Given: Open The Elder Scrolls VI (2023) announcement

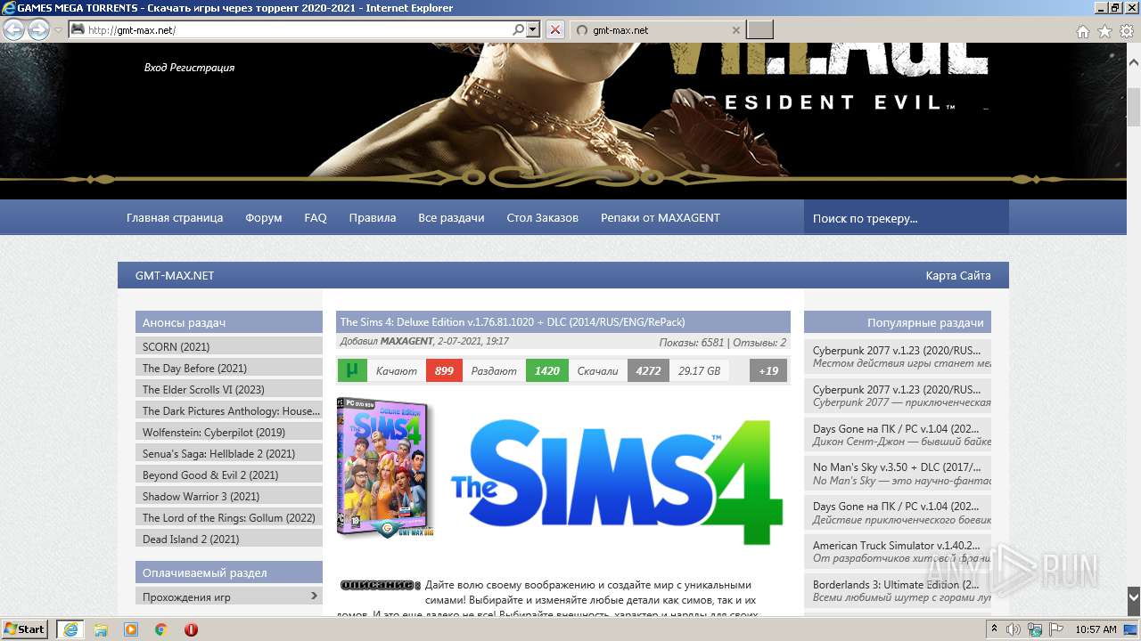Looking at the screenshot, I should [x=229, y=389].
